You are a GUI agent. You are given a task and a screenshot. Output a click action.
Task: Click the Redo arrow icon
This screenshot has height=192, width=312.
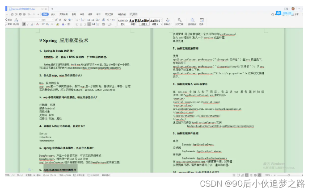coord(34,14)
